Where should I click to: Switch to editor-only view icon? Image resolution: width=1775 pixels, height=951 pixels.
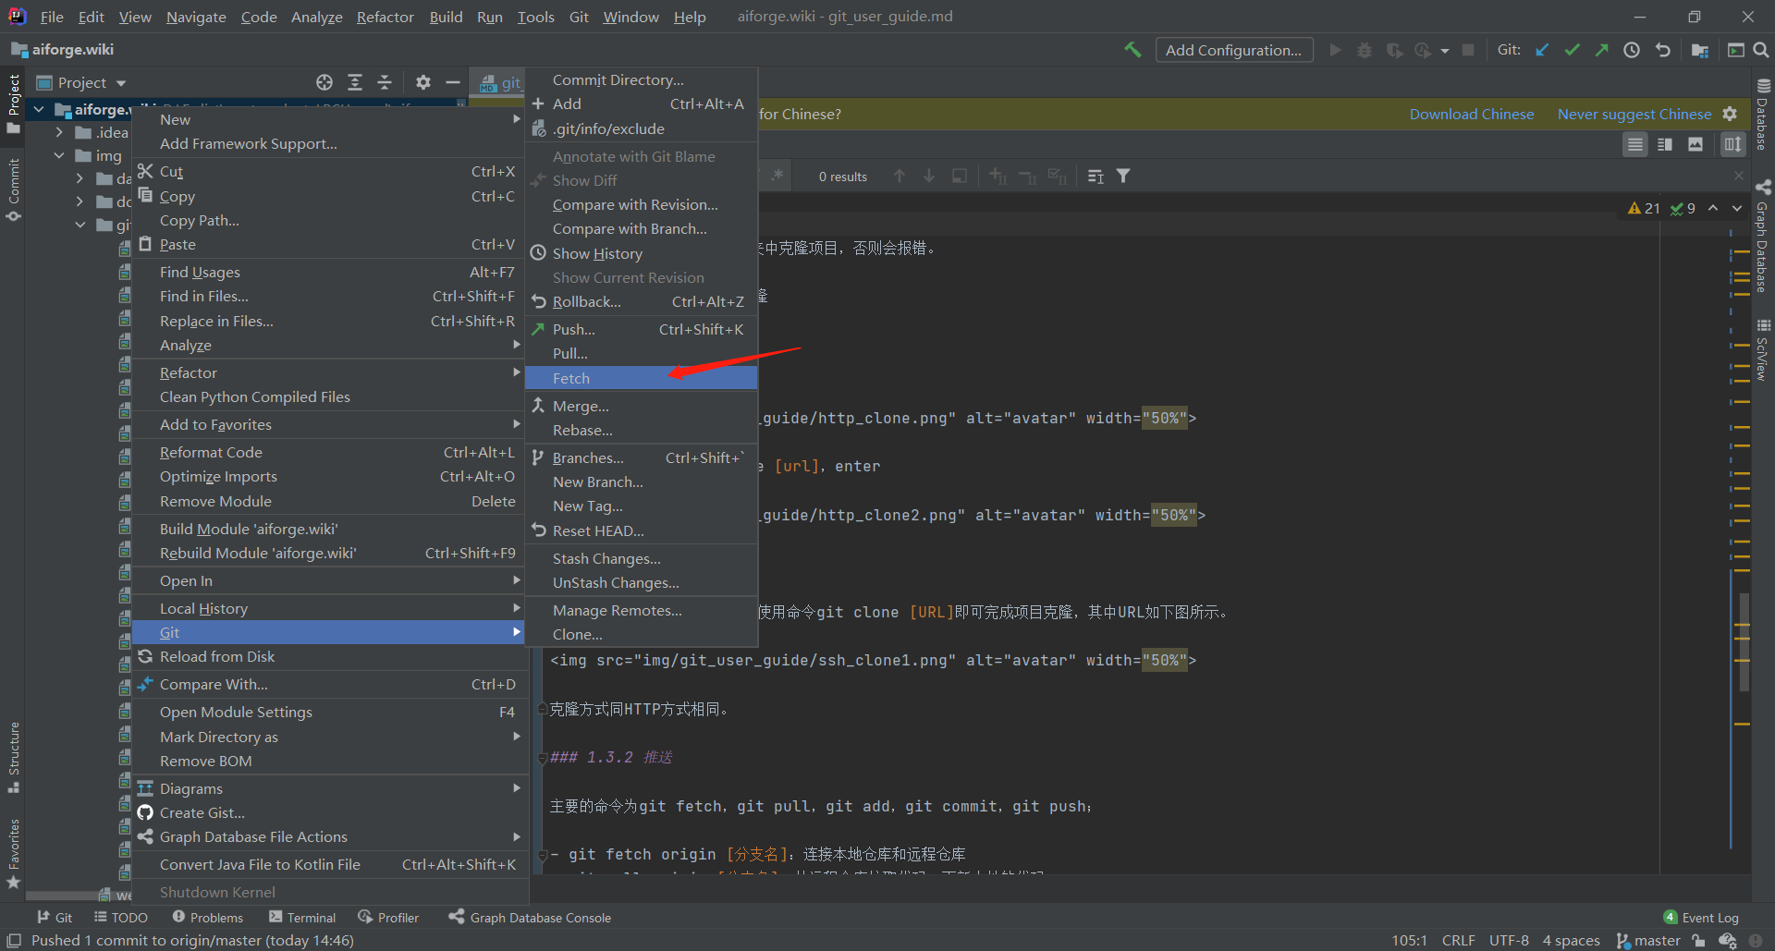pyautogui.click(x=1635, y=144)
